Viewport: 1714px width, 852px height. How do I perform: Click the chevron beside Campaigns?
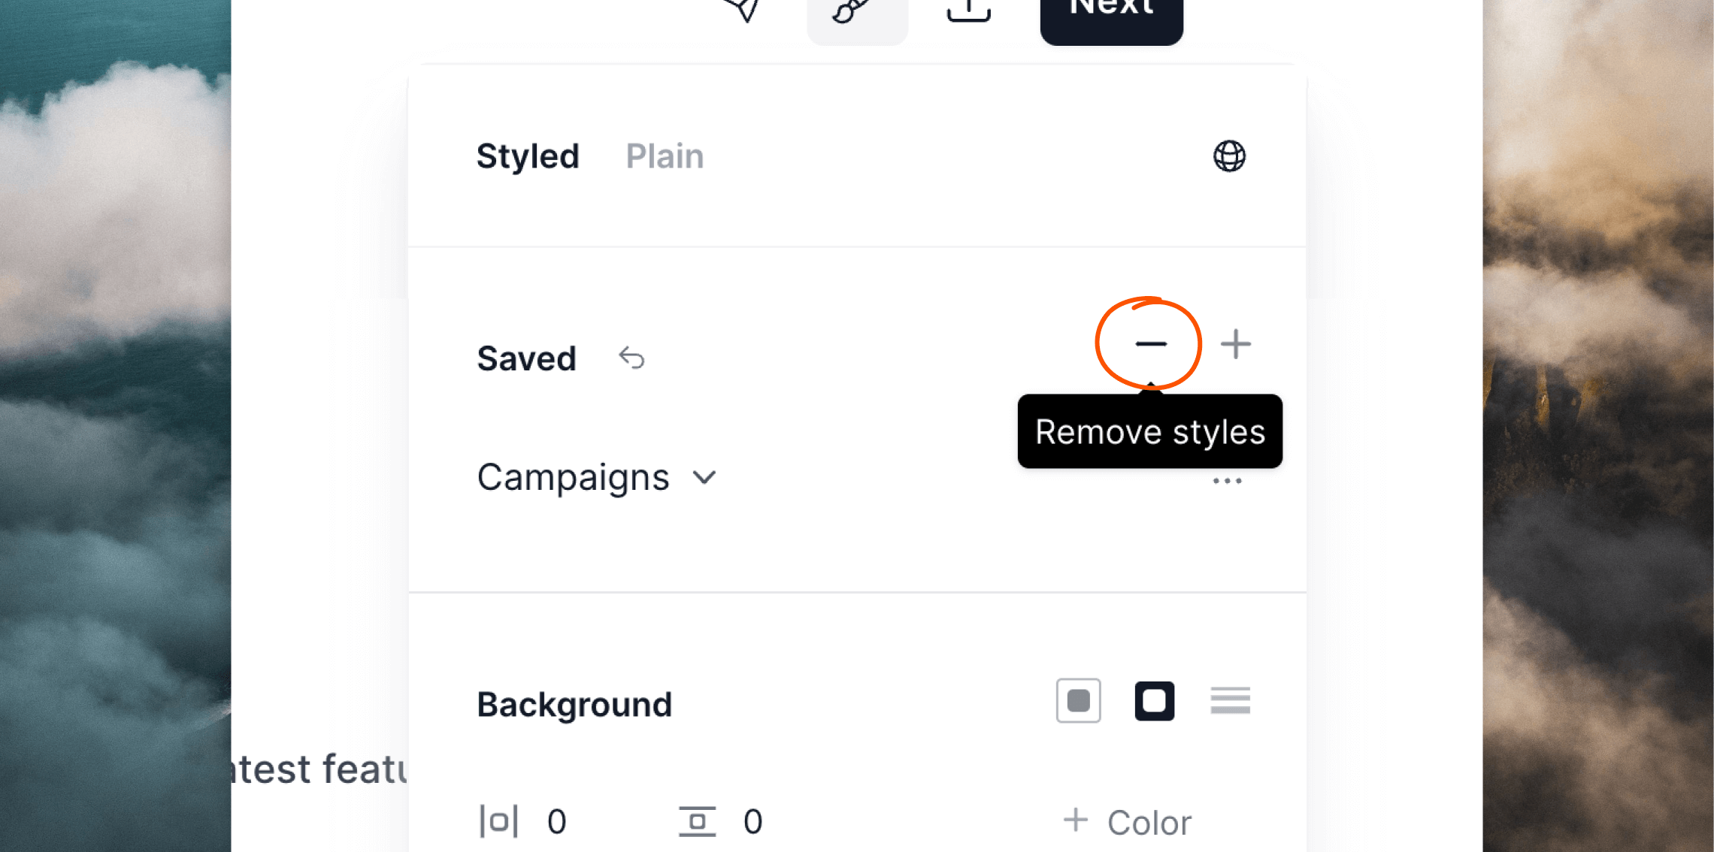pyautogui.click(x=704, y=478)
